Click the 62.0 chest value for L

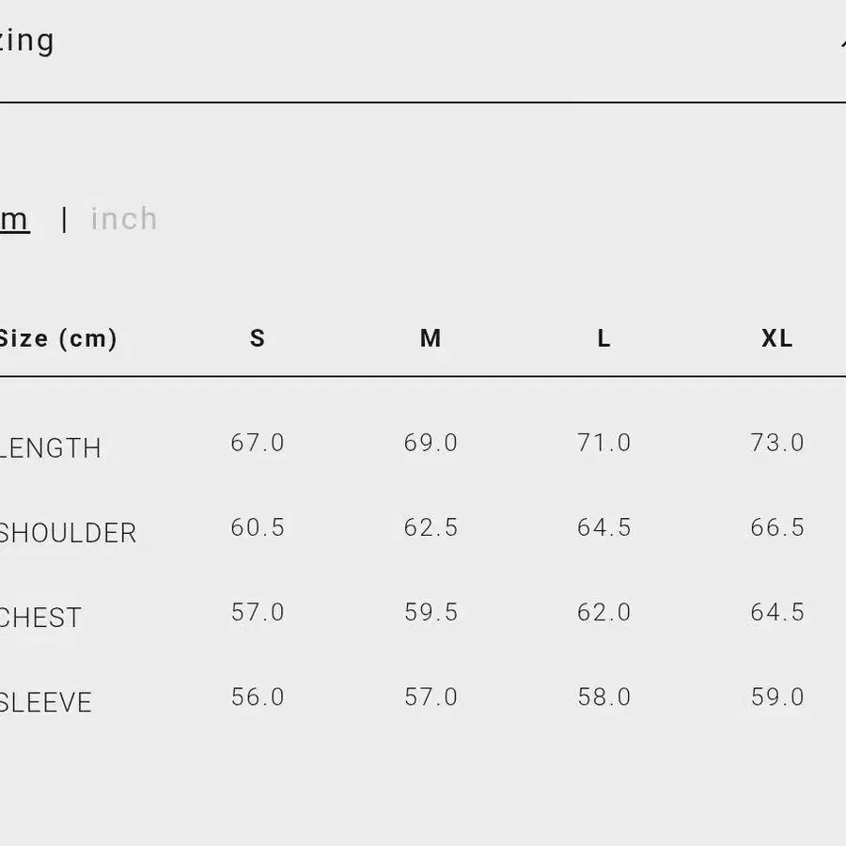(x=603, y=612)
